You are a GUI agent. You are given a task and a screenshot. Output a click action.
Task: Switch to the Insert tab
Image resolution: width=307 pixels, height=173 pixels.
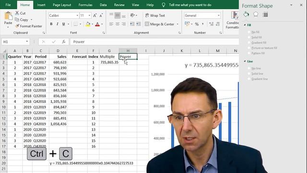click(41, 5)
